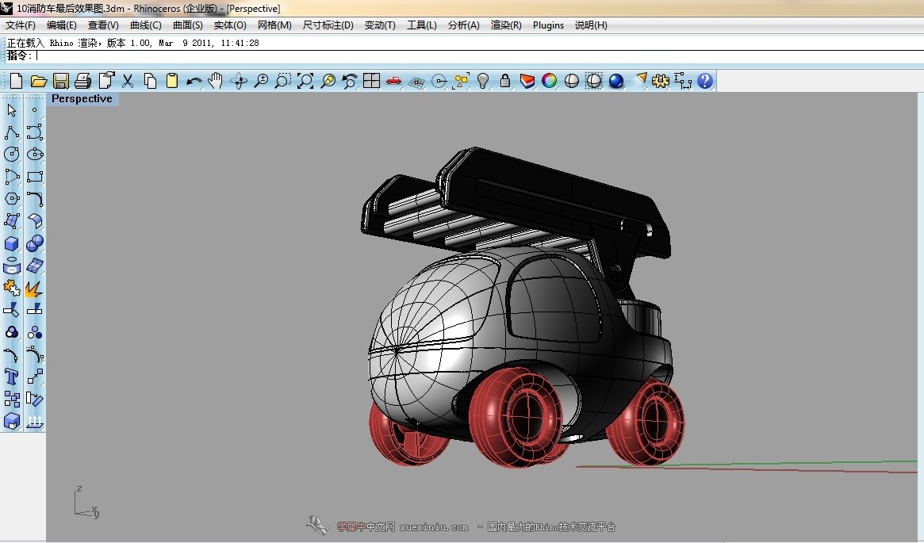
Task: Choose the Polyline tool in the left toolbar
Action: 12,132
